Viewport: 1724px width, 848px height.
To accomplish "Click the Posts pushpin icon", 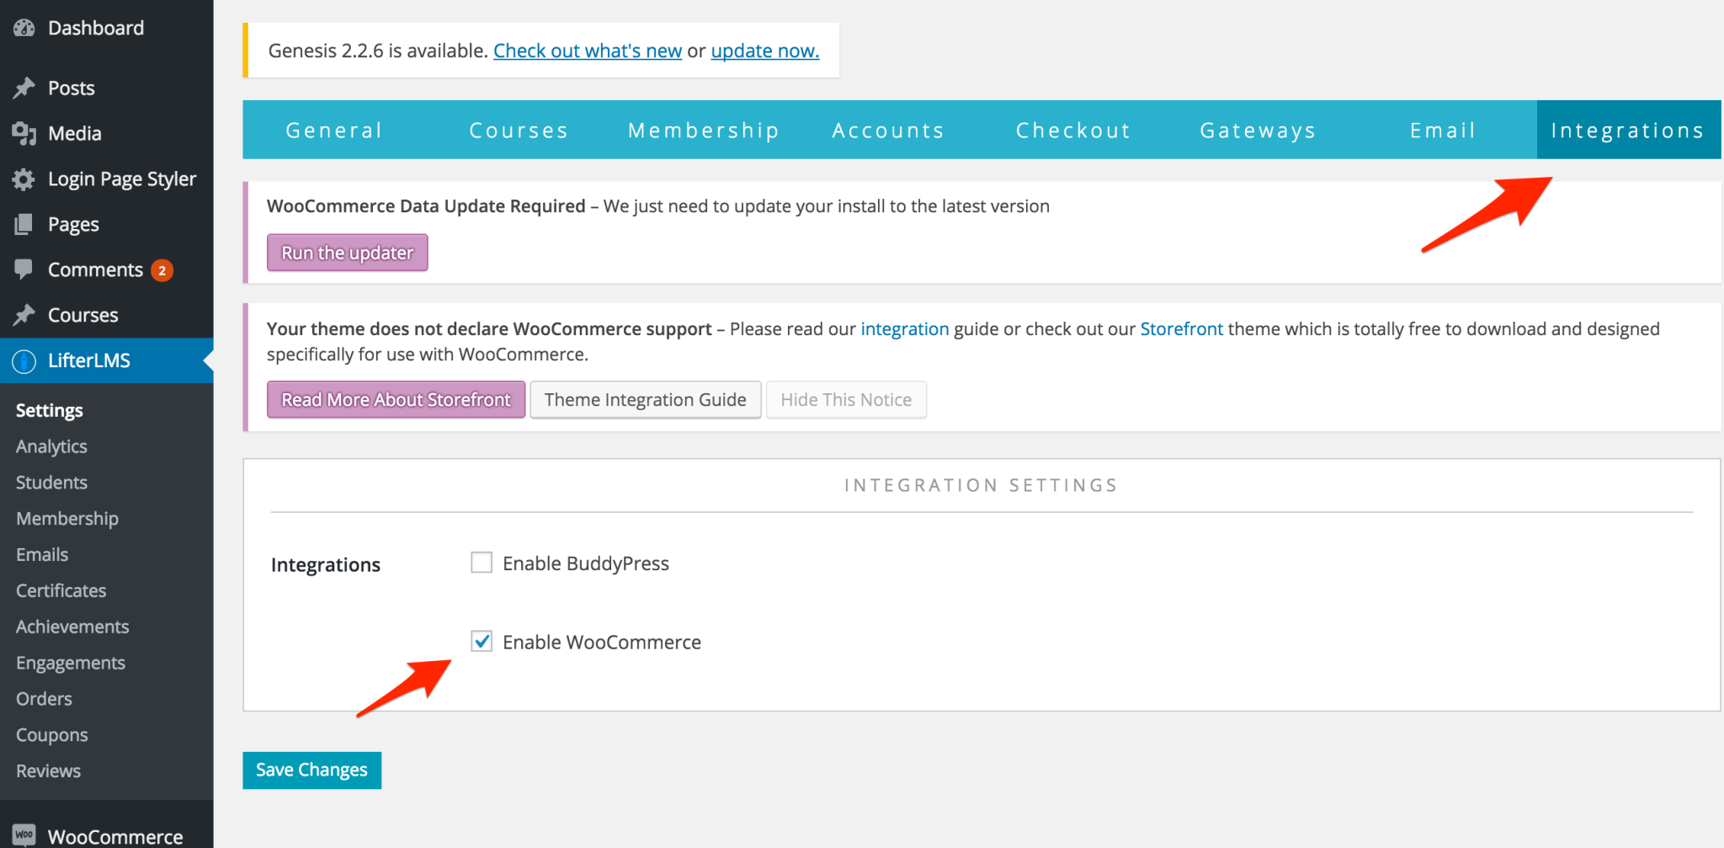I will [24, 88].
